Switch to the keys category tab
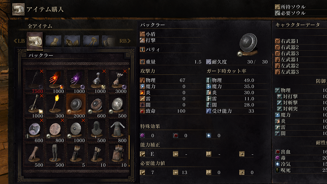Viewport: 327px width, 184px height. point(91,41)
